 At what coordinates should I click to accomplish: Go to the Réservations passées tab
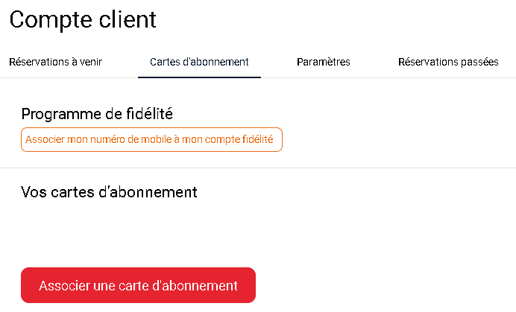pyautogui.click(x=448, y=62)
